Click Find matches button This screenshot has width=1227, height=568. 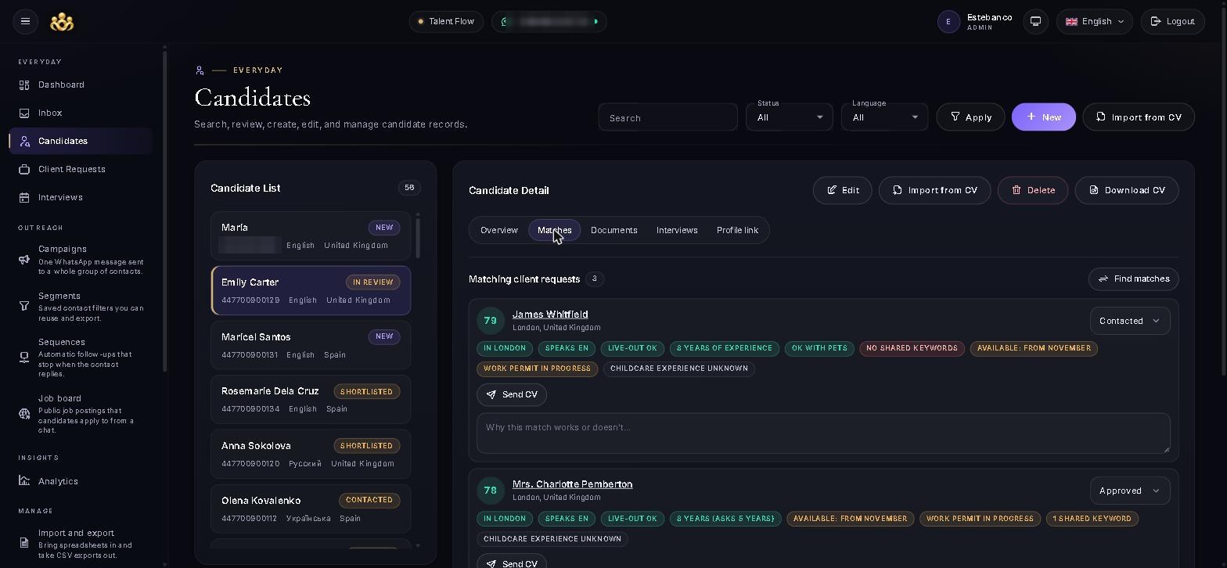[x=1133, y=279]
